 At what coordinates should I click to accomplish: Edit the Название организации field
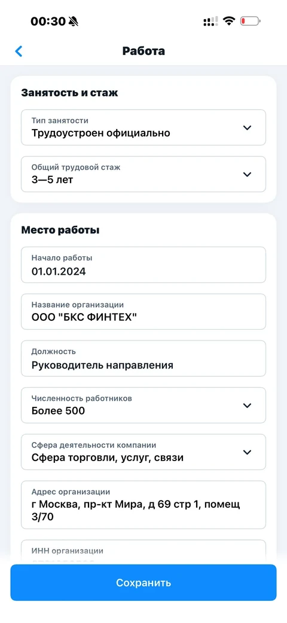(143, 312)
